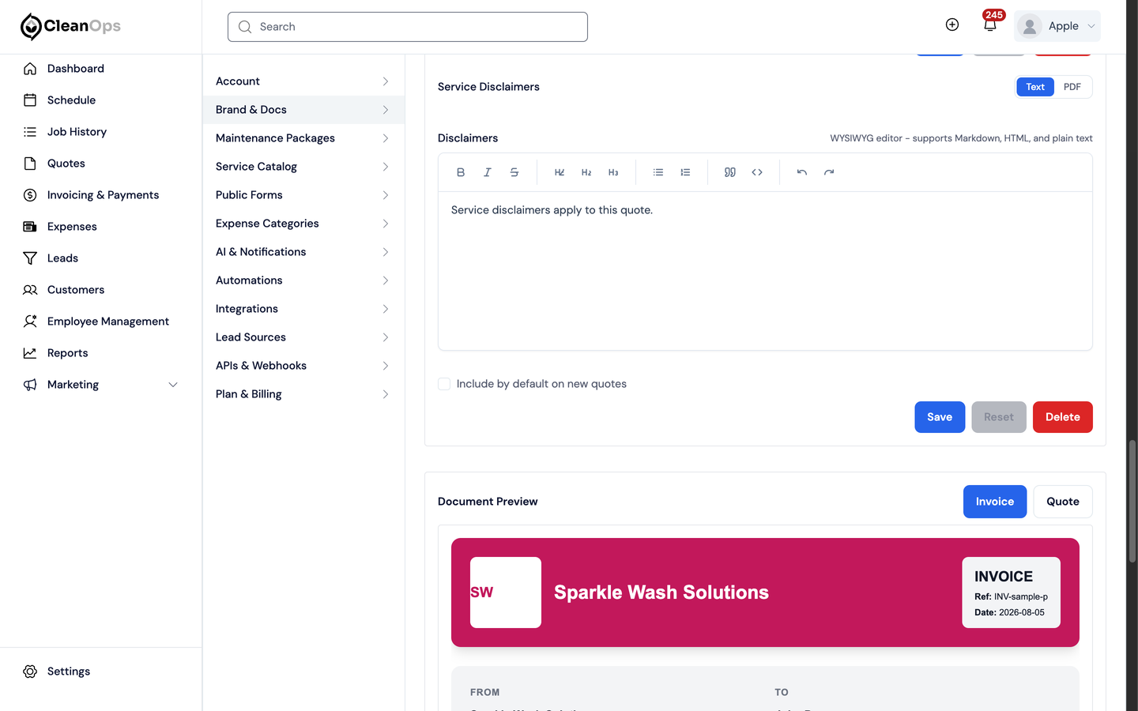Open the notifications bell

point(990,25)
